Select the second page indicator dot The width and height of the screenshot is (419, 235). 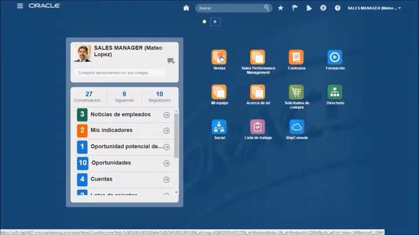point(215,22)
